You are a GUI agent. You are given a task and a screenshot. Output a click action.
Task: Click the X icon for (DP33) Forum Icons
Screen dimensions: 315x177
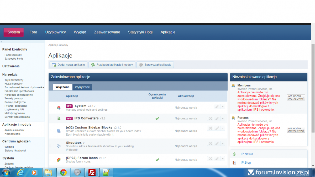coord(210,159)
